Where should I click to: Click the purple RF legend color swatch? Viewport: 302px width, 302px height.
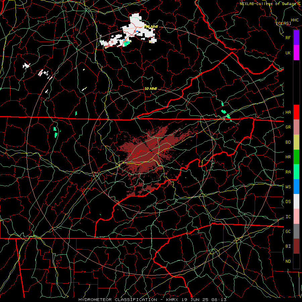[296, 38]
